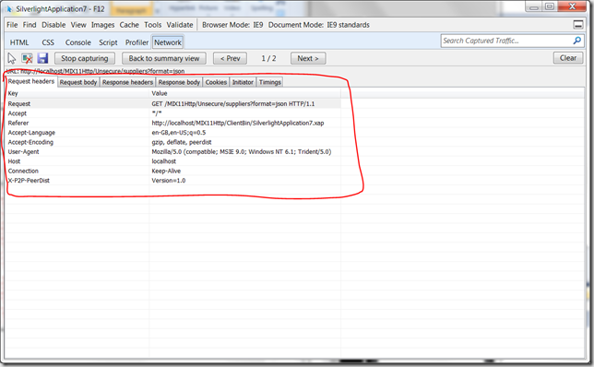Open Document Mode: IE9 standards menu
Image resolution: width=594 pixels, height=367 pixels.
(319, 25)
